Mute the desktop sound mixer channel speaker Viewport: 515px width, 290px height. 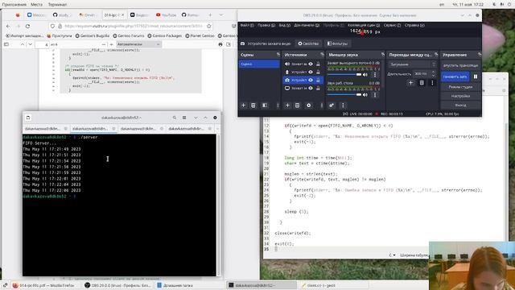(x=365, y=95)
